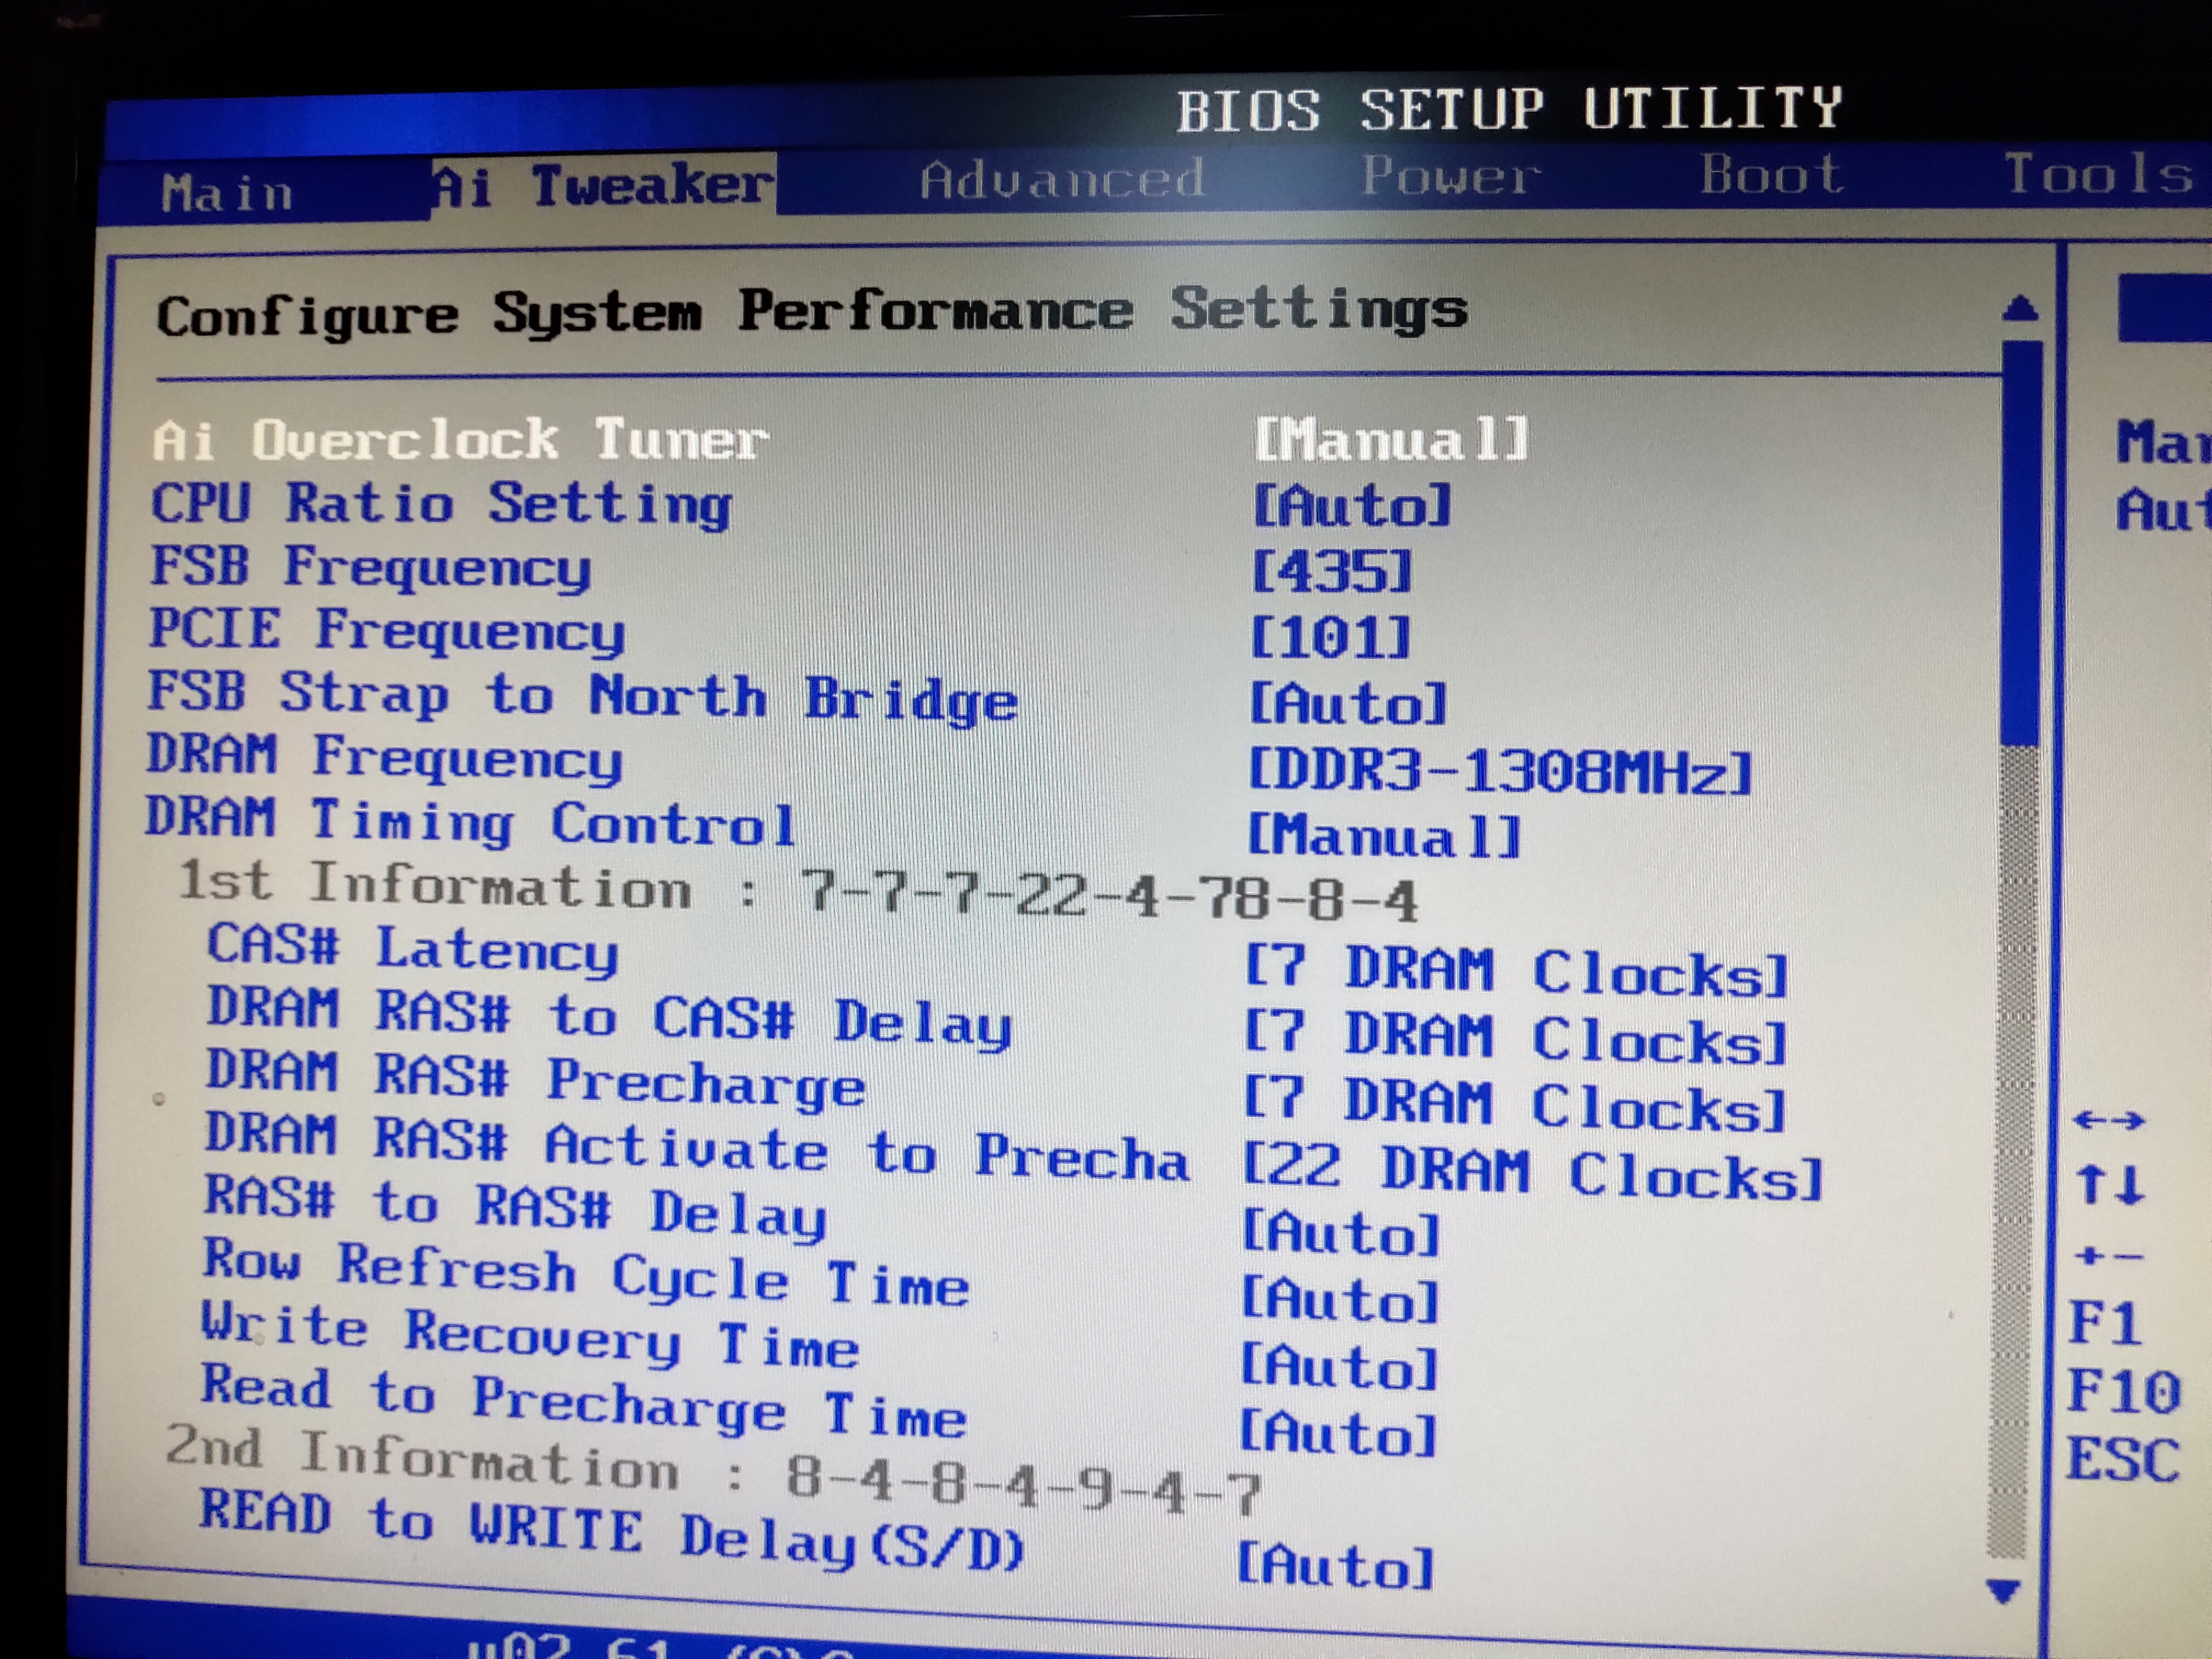Click the ESC exit key label
2212x1659 pixels.
[2122, 1459]
